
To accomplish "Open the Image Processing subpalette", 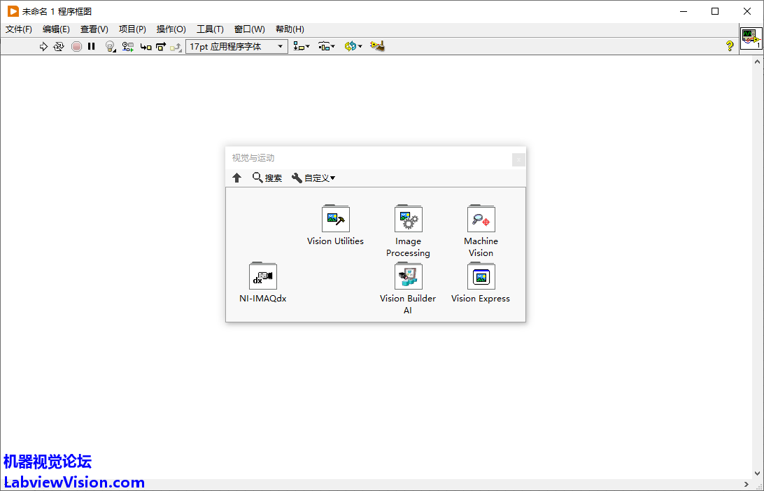I will point(409,231).
